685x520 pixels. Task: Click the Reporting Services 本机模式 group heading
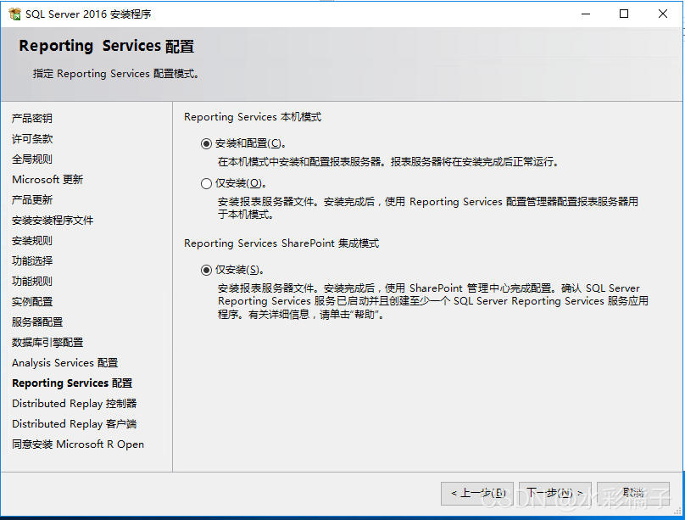pos(253,117)
